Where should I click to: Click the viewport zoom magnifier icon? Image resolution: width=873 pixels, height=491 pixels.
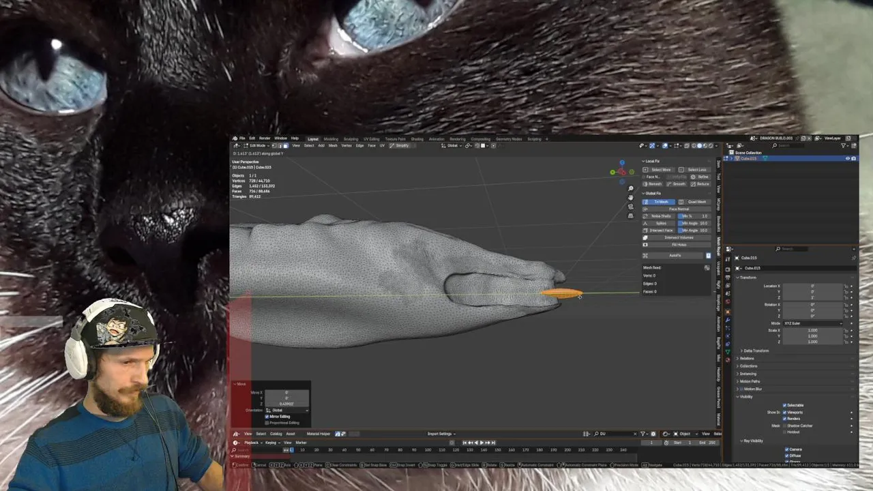(630, 188)
